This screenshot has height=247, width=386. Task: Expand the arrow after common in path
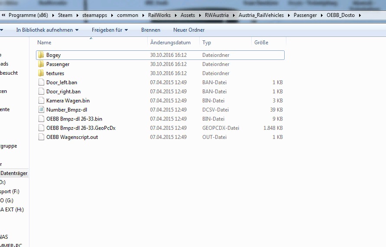tap(143, 15)
